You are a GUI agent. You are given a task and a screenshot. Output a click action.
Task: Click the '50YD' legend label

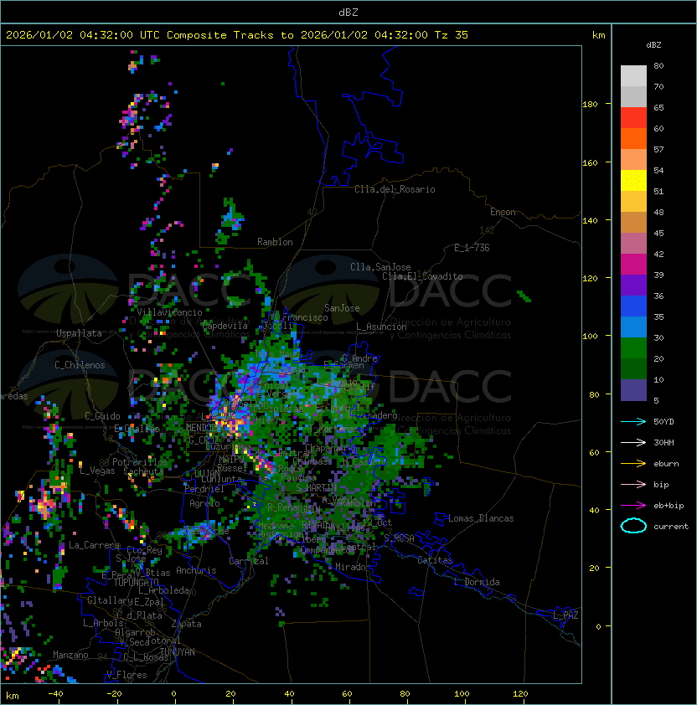pyautogui.click(x=663, y=421)
